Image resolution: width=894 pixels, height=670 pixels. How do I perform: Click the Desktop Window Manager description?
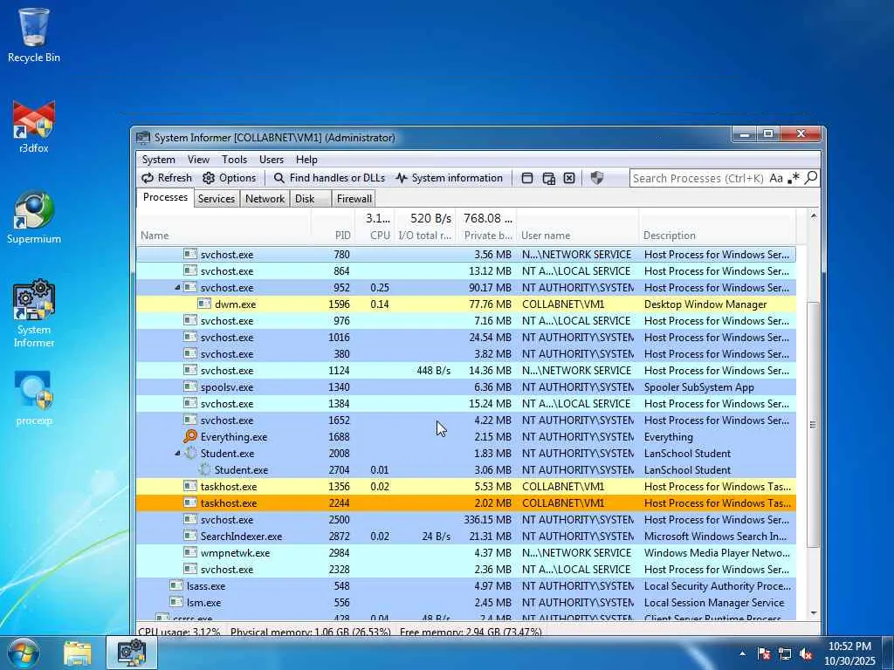click(x=705, y=304)
